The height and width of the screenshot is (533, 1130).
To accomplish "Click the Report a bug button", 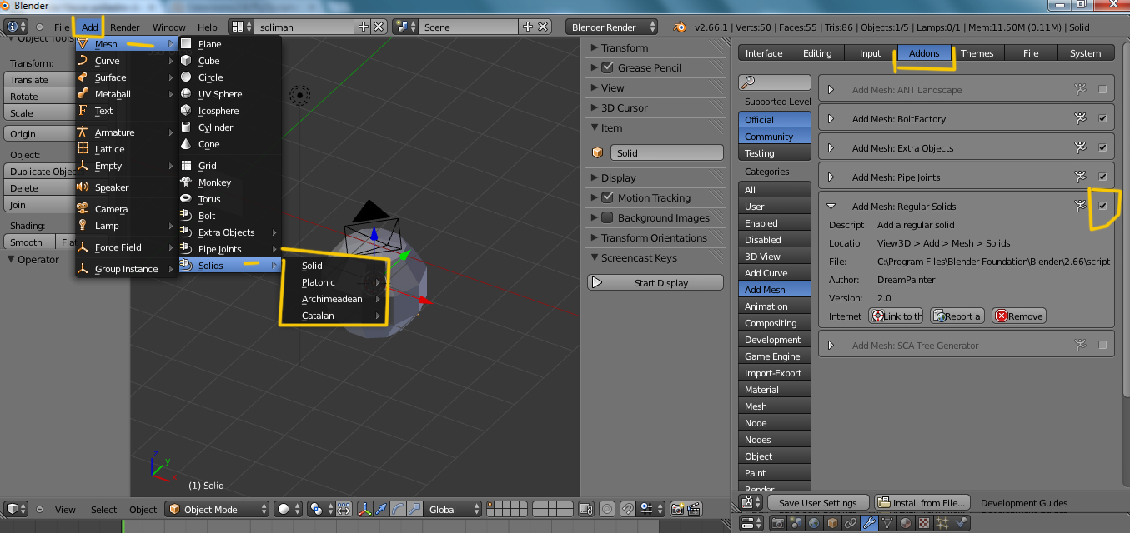I will (957, 316).
